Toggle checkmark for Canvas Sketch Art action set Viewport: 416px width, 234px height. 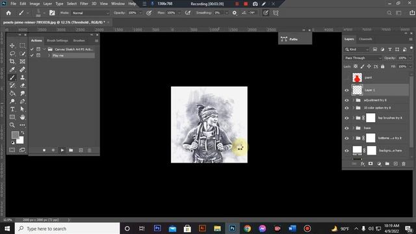point(32,49)
